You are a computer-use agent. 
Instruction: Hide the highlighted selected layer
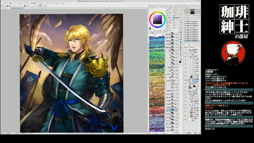click(185, 79)
